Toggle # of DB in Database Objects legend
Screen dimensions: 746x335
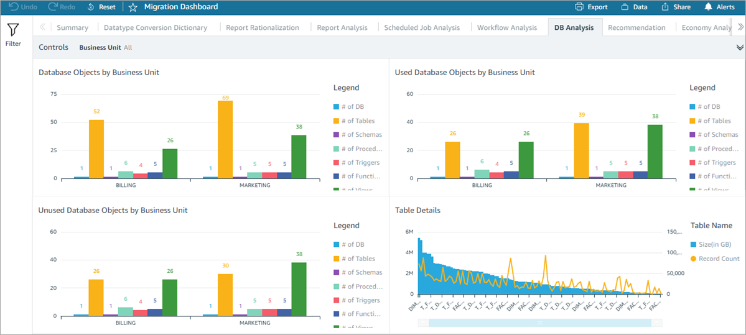pyautogui.click(x=349, y=107)
